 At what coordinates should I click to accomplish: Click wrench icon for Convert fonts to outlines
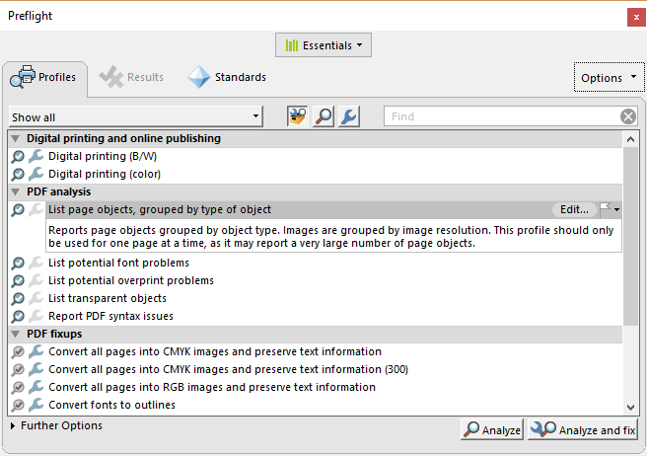[36, 405]
